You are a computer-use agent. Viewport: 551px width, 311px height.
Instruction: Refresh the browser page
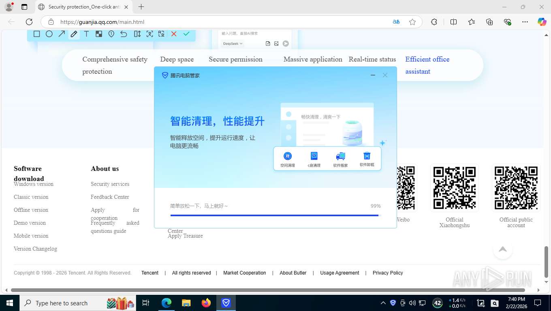tap(29, 22)
